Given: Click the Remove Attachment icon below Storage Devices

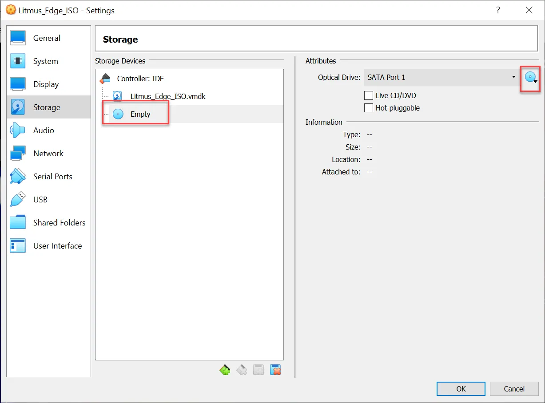Looking at the screenshot, I should [x=275, y=369].
